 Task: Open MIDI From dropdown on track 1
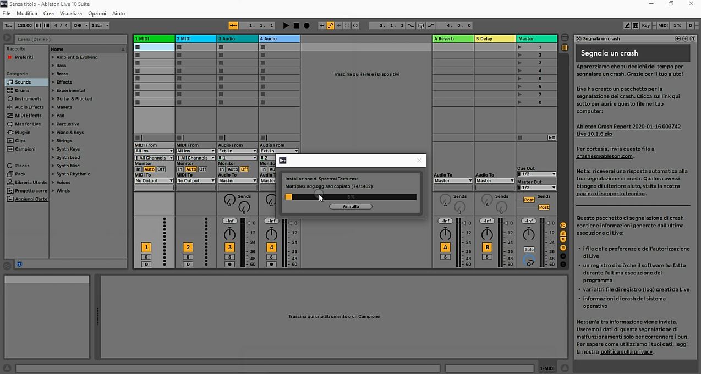(154, 151)
